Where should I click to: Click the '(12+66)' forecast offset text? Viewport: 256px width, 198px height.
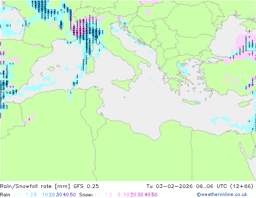[x=241, y=186]
